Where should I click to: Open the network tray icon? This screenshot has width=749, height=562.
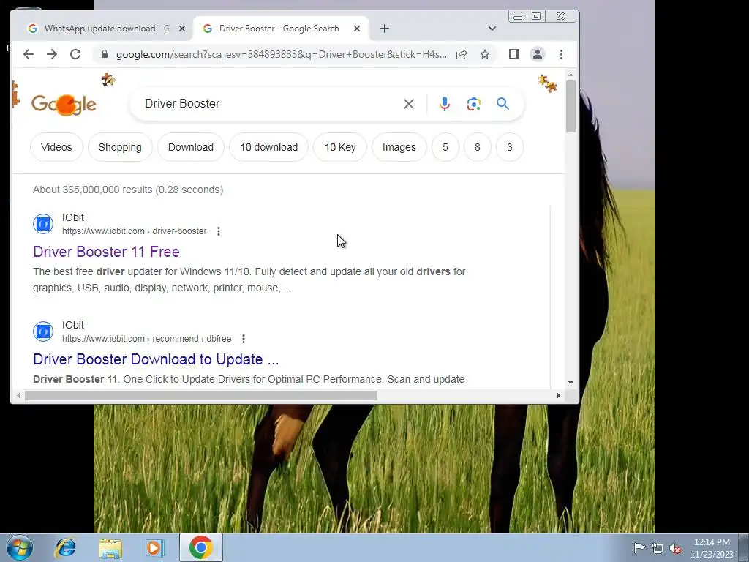point(658,548)
